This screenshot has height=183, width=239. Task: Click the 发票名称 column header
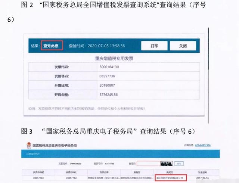[104, 172]
